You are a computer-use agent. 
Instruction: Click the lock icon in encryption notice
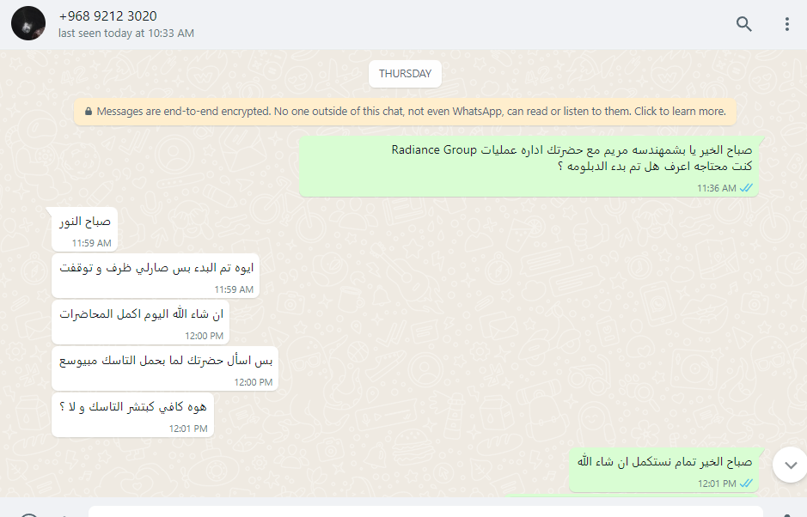(x=89, y=111)
